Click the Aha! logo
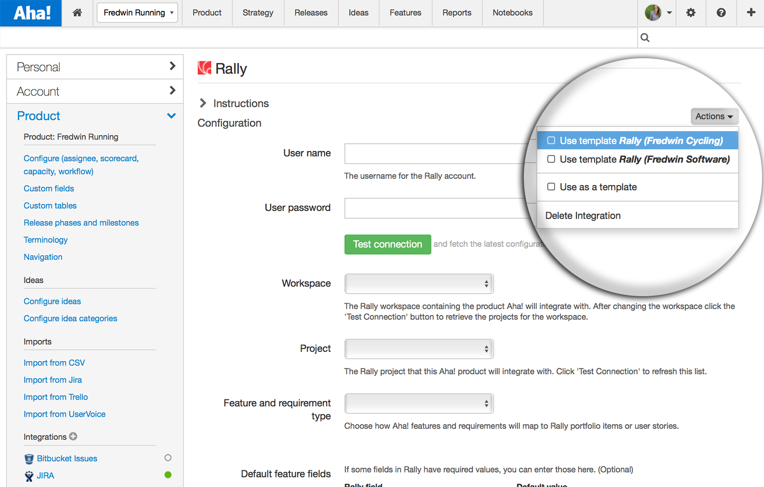Viewport: 764px width, 487px height. (x=30, y=12)
